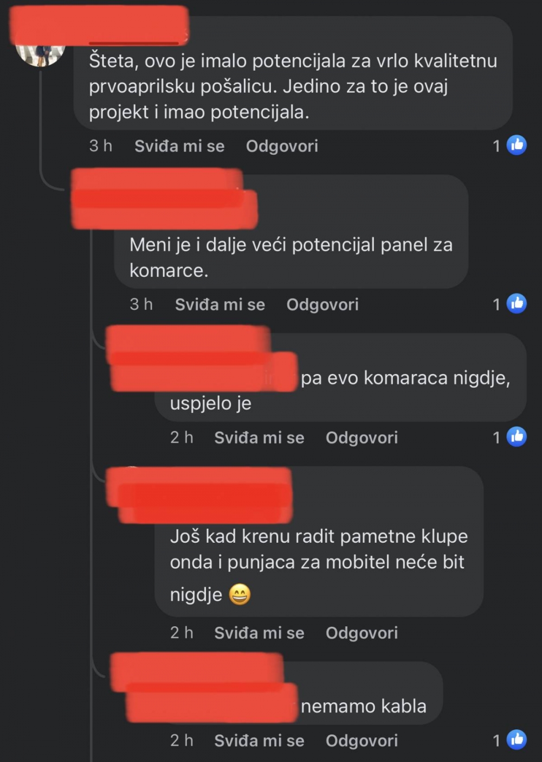Click the grinning emoji in the 'pametne klupe' comment
This screenshot has width=542, height=762.
pos(240,594)
